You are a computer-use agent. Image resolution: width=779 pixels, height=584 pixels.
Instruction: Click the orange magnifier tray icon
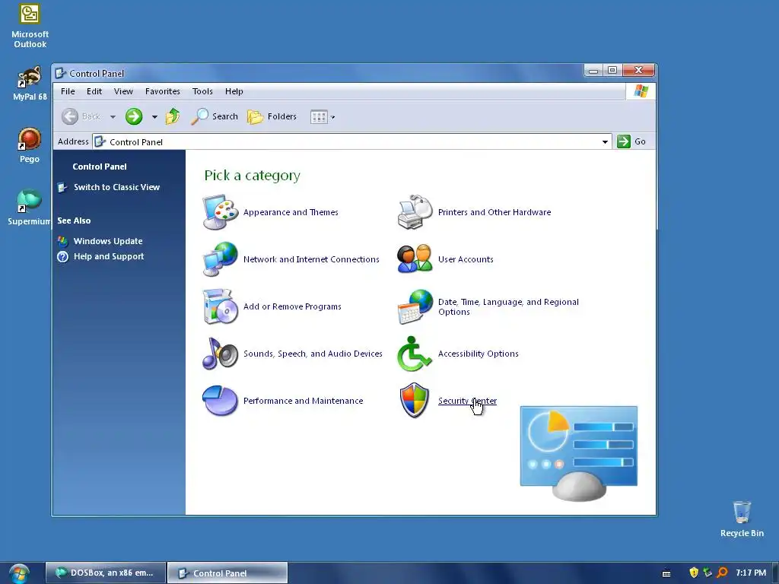723,573
